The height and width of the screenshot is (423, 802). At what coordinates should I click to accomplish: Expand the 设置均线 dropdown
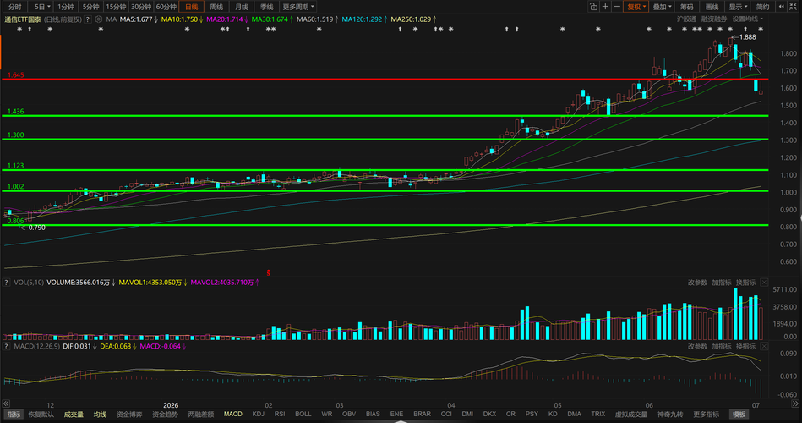748,19
